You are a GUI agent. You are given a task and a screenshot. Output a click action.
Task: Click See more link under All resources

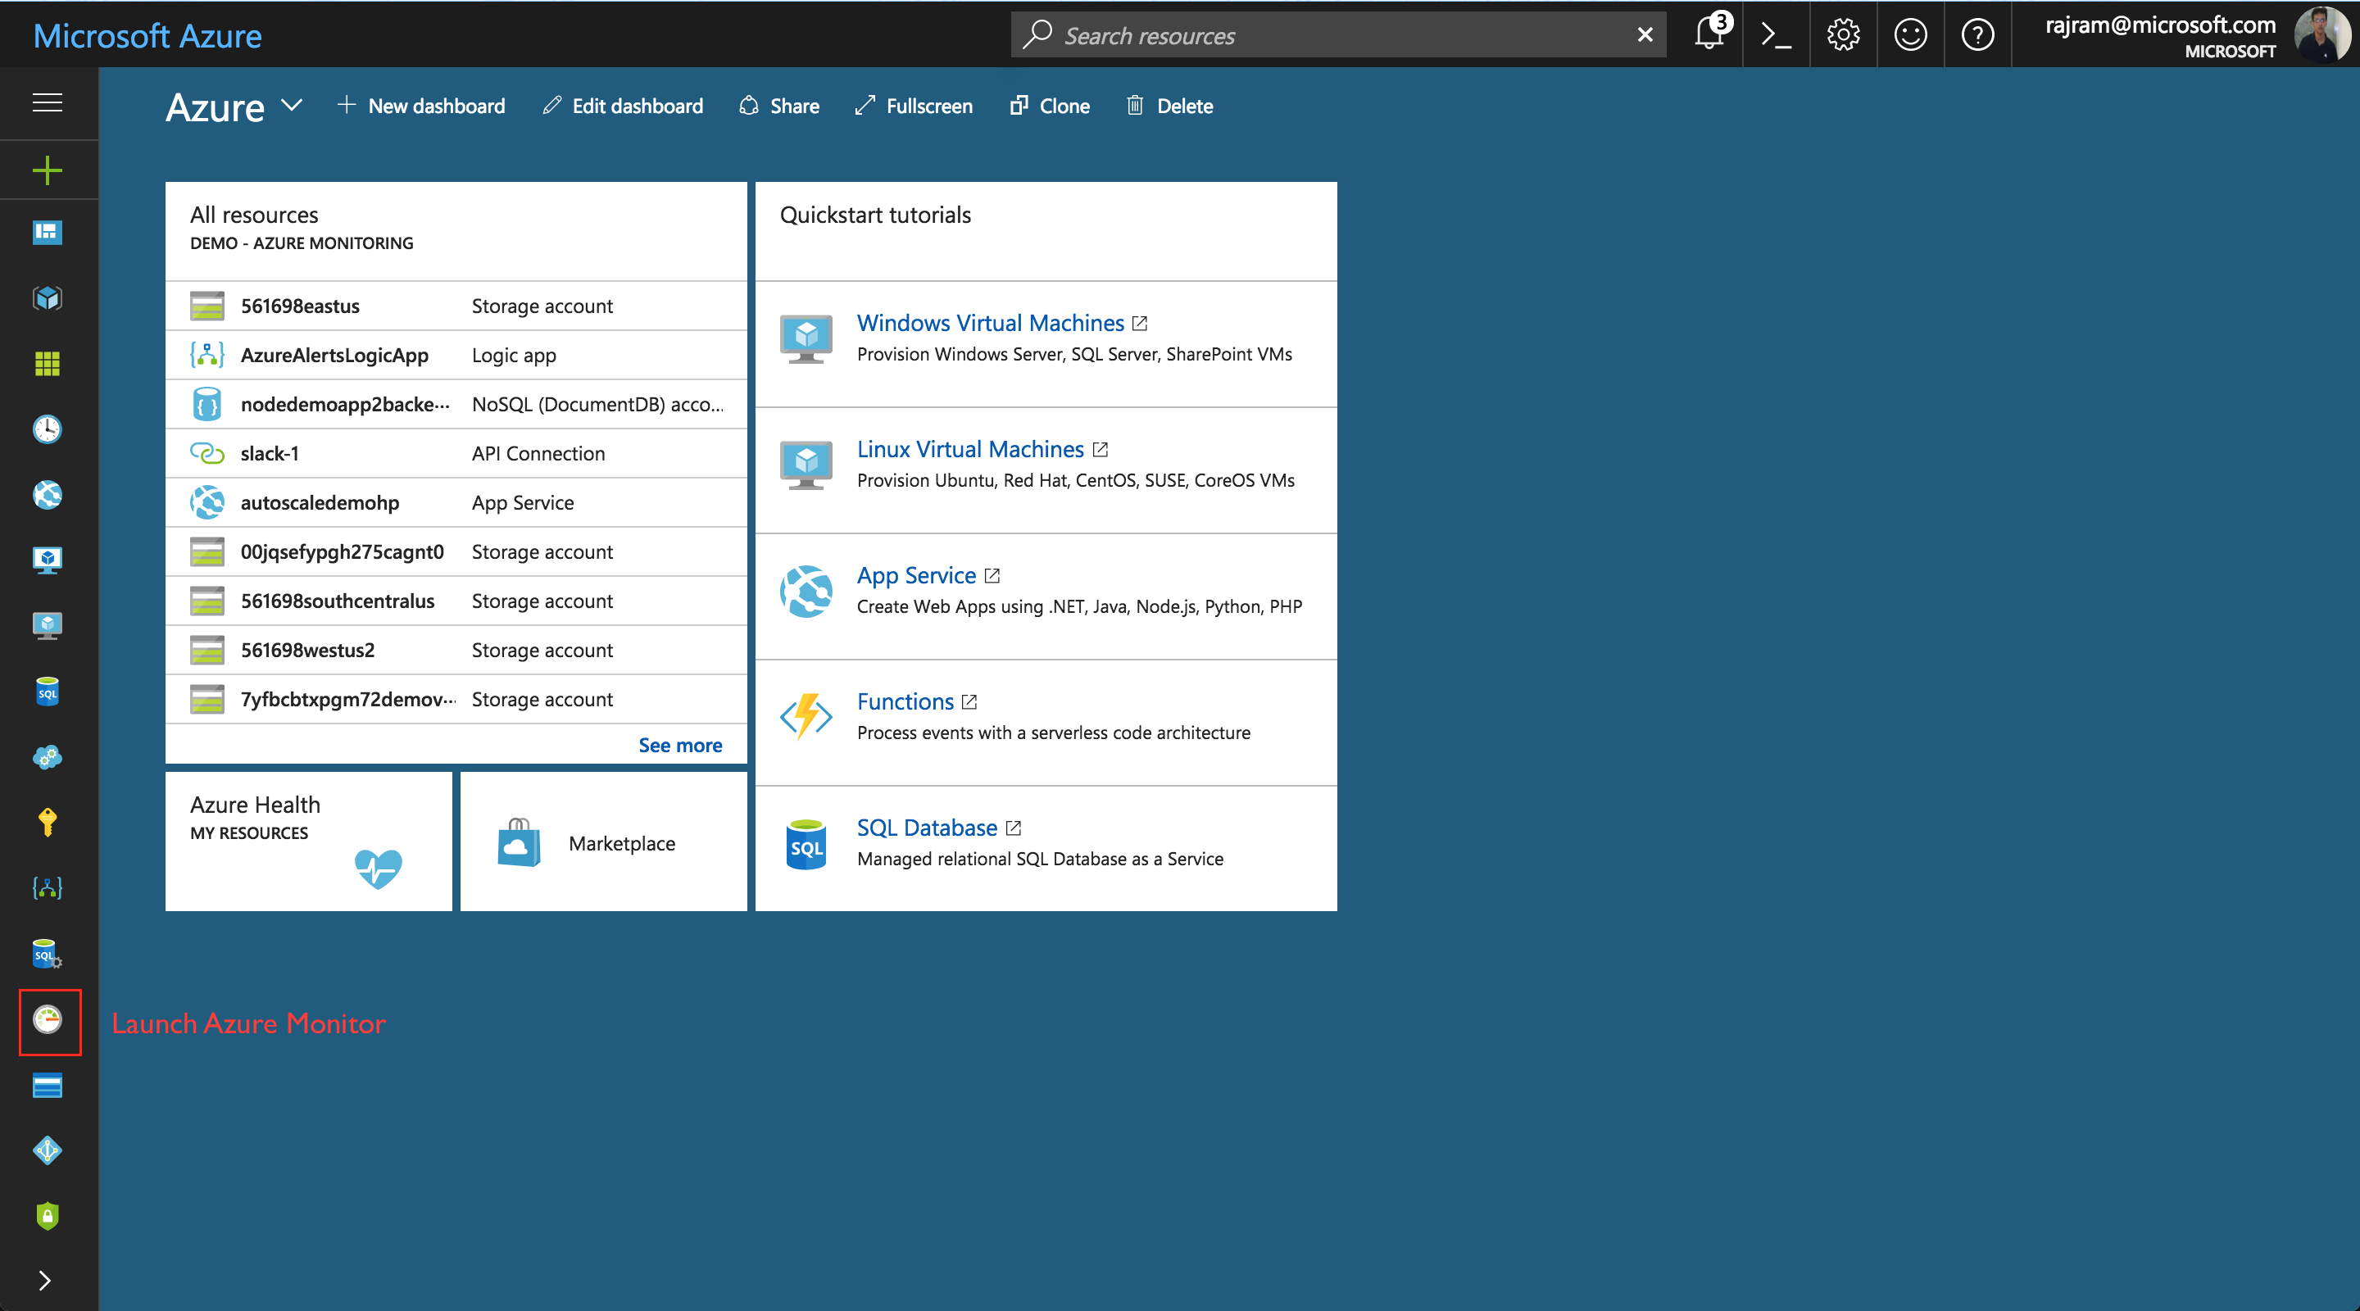pyautogui.click(x=680, y=745)
